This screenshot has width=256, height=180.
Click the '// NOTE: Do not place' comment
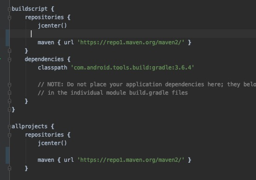pyautogui.click(x=147, y=84)
